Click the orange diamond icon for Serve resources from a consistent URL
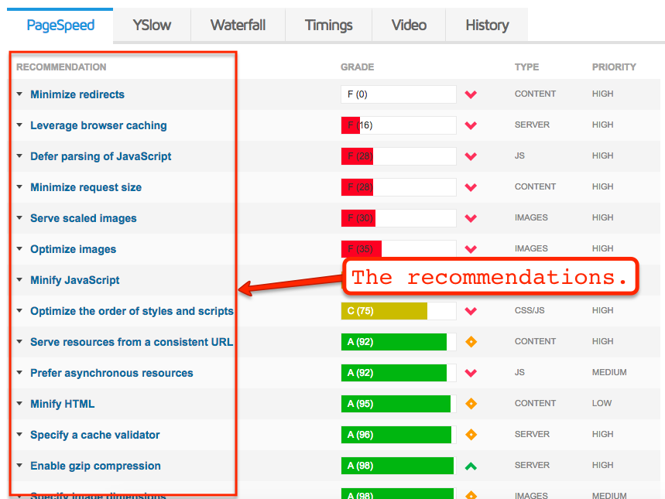Screen dimensions: 665x499 [471, 342]
